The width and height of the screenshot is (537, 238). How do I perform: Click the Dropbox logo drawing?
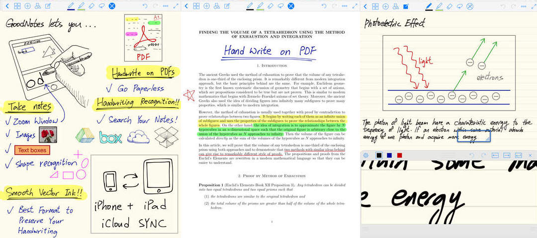pos(167,137)
